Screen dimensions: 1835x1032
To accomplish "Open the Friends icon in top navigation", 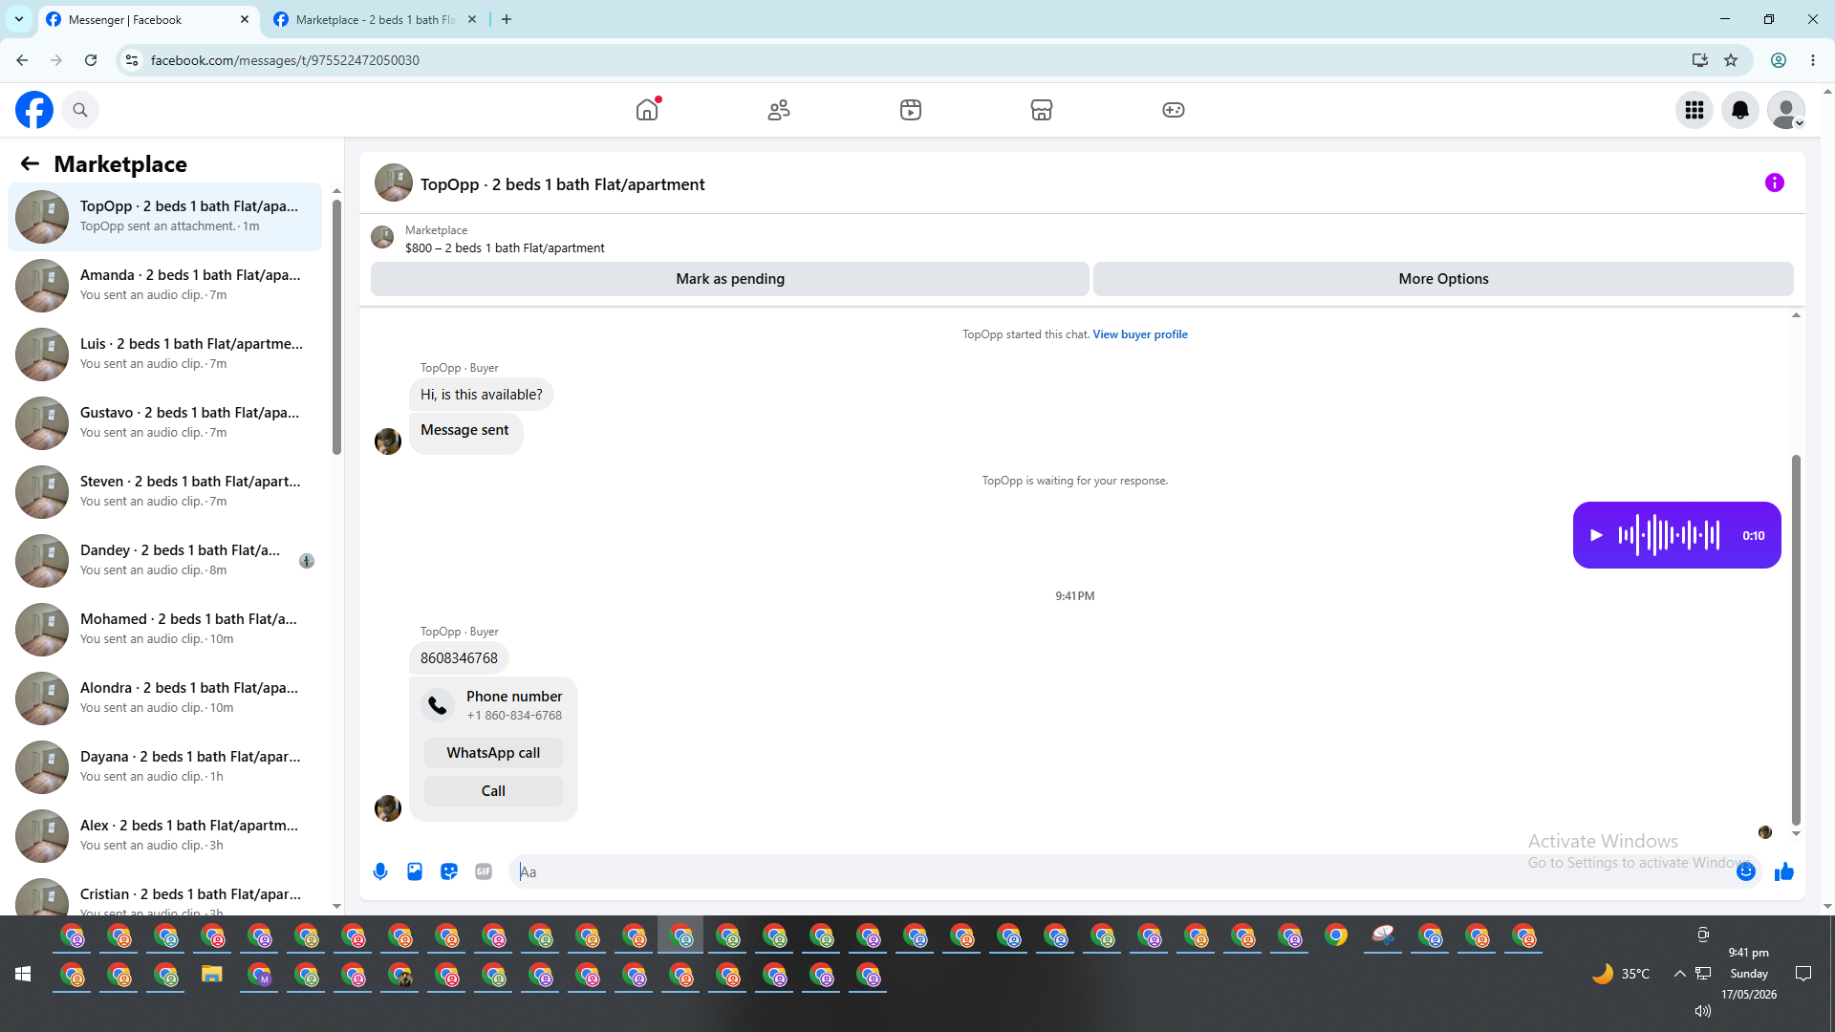I will pyautogui.click(x=779, y=110).
